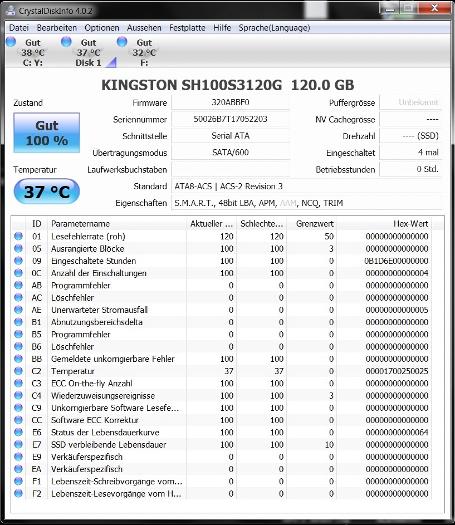The height and width of the screenshot is (525, 455).
Task: Select hex value 00000000000064
Action: tap(397, 432)
